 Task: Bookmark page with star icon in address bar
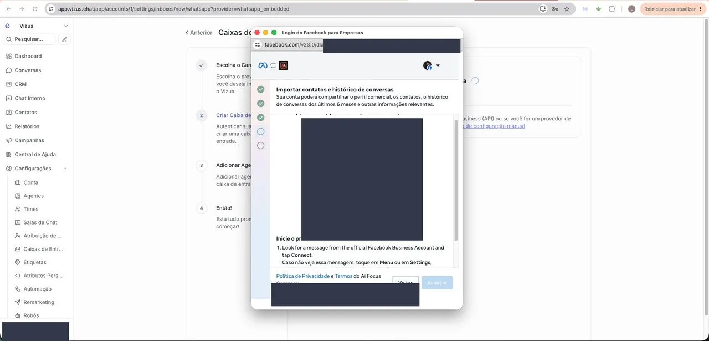coord(567,9)
